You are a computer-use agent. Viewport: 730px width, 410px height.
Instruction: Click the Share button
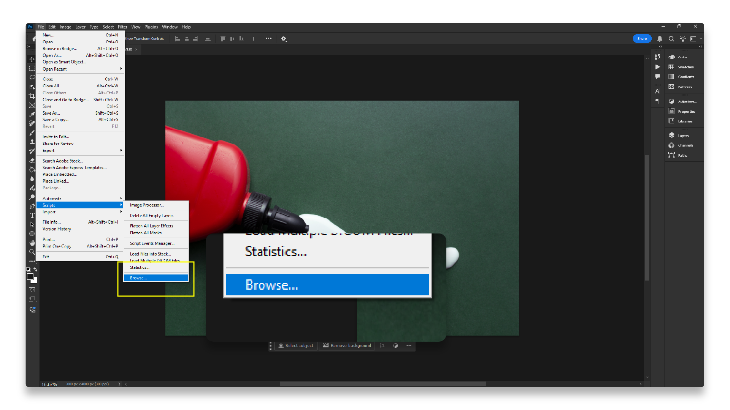coord(642,39)
